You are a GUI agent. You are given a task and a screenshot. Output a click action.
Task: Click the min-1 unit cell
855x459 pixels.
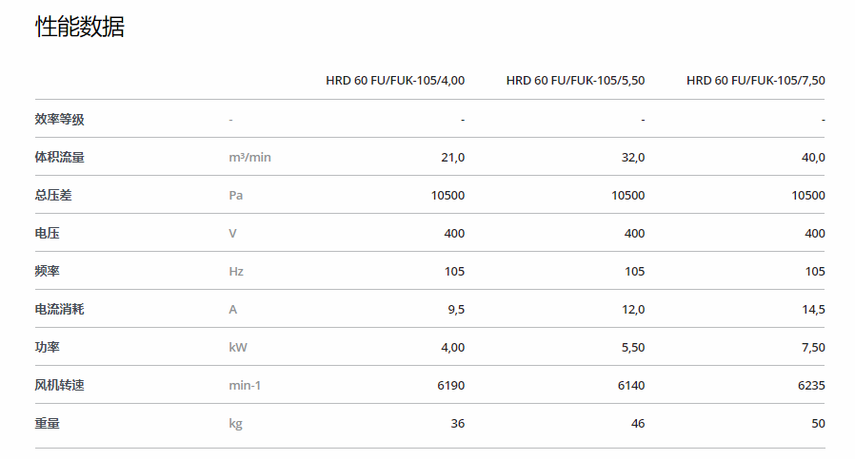pos(245,386)
